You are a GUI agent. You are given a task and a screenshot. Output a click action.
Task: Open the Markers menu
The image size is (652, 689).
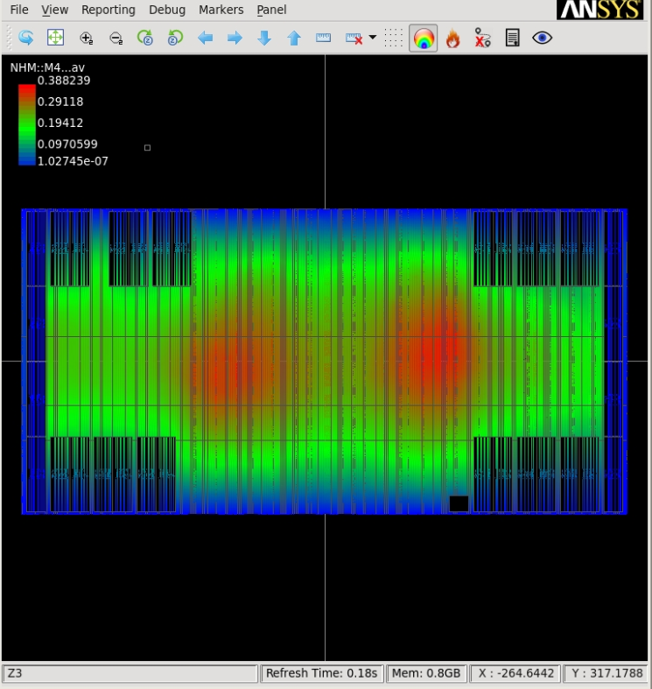click(221, 10)
